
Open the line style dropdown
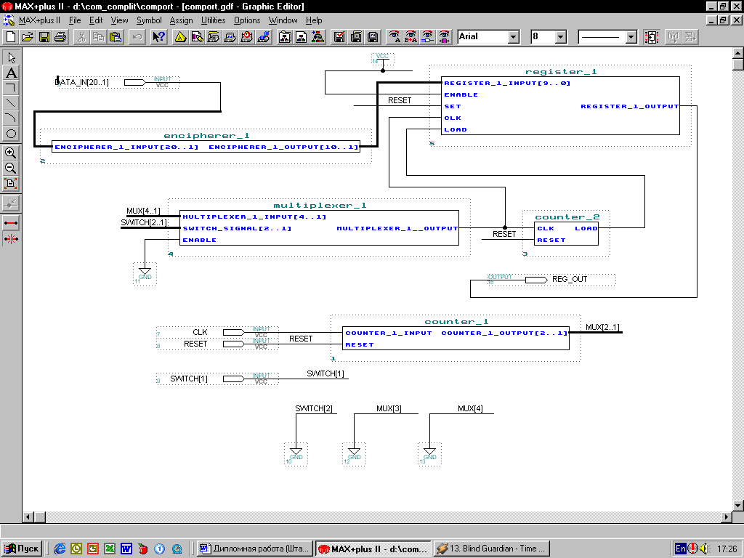point(631,37)
